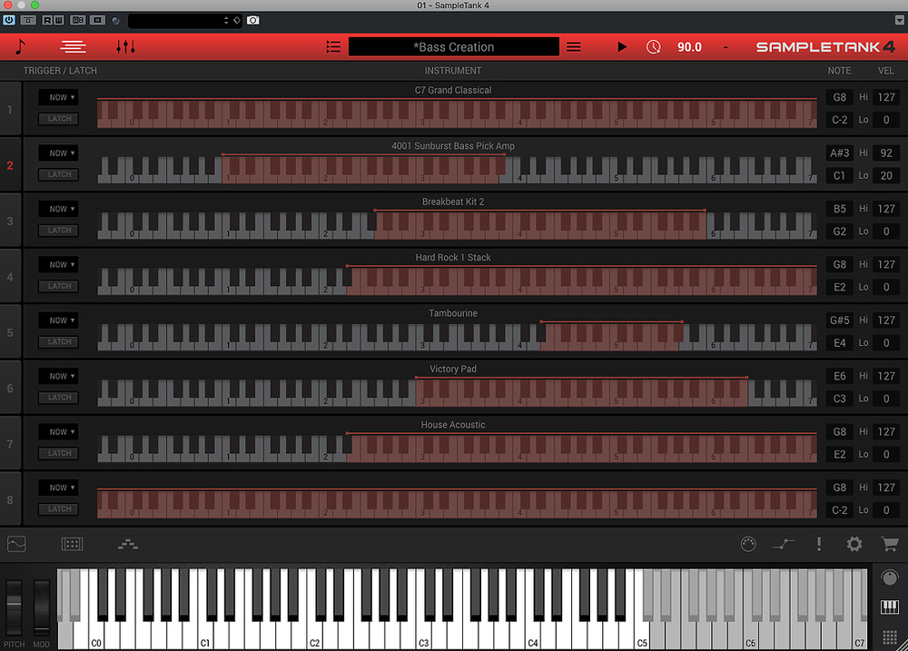Click part 3 low note G2 field

(839, 232)
